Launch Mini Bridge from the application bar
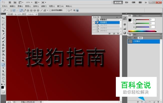The image size is (163, 103). 15,3
